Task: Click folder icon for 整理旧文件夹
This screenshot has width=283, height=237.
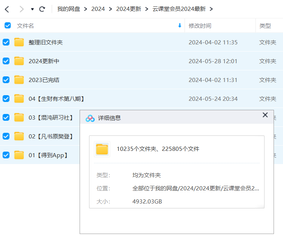Action: coord(19,42)
